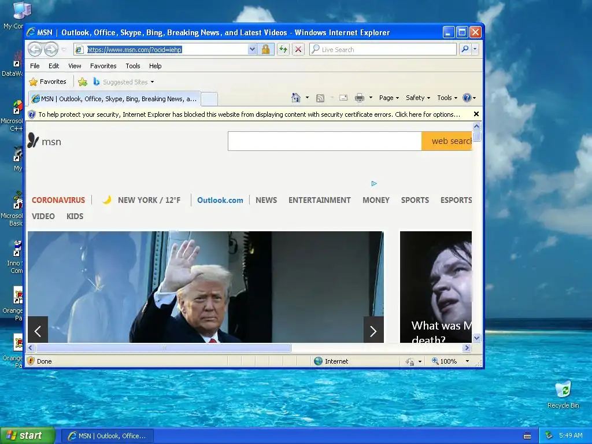
Task: Open the CORONAVIRUS link
Action: pyautogui.click(x=58, y=200)
